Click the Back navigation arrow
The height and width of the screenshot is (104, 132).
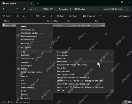point(4,9)
